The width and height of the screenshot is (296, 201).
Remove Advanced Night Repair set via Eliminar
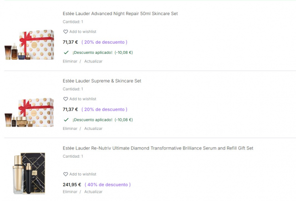(x=70, y=61)
